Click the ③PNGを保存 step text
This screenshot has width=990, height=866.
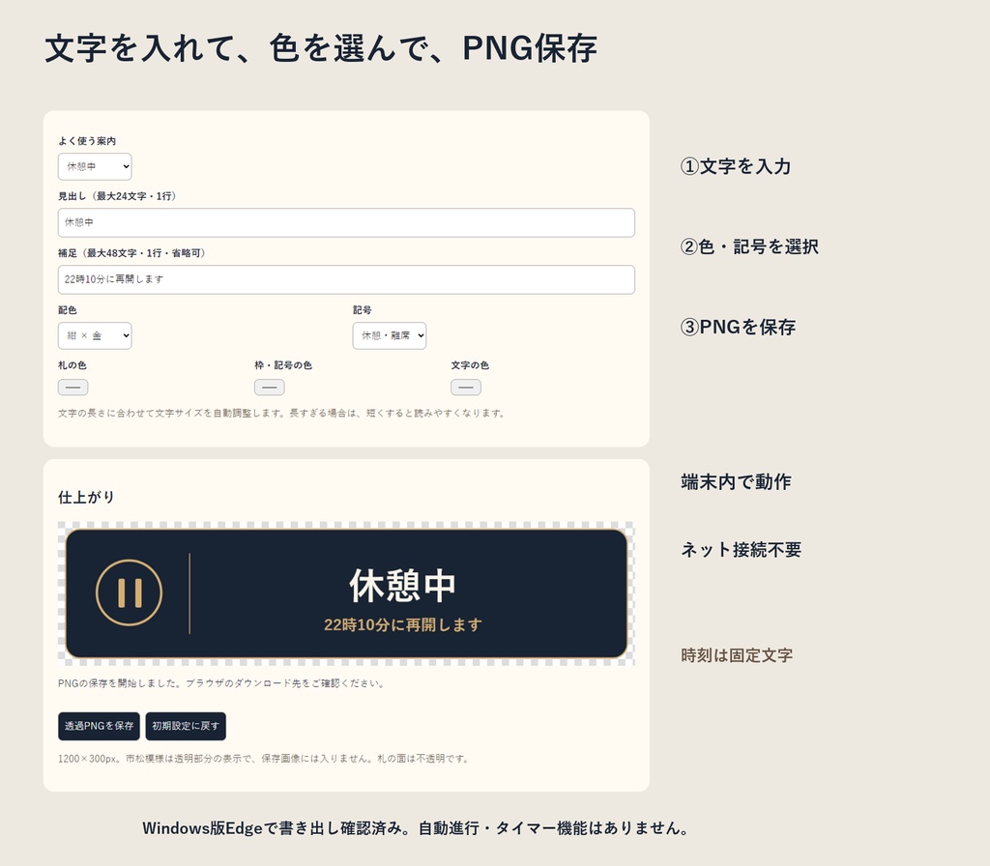coord(738,327)
